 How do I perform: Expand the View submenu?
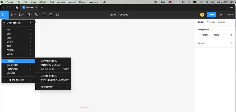coord(18,38)
